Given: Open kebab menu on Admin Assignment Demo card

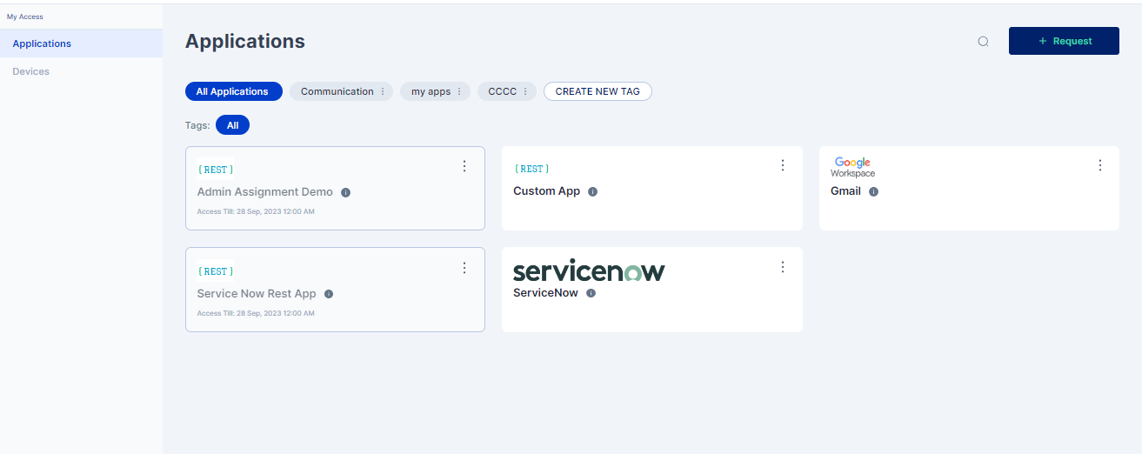Looking at the screenshot, I should [x=464, y=166].
